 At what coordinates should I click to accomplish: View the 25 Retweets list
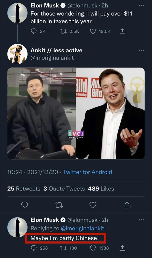(x=24, y=189)
